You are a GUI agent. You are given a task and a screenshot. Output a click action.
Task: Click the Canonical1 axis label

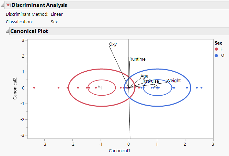click(x=119, y=151)
